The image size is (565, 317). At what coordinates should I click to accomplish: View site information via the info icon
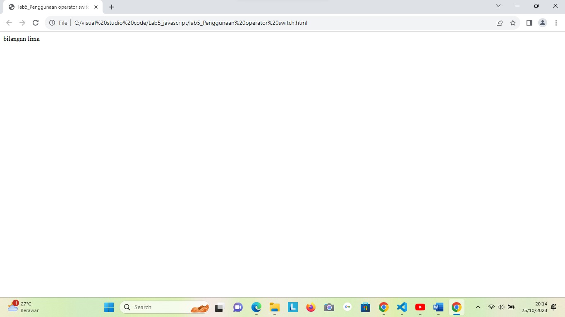tap(52, 23)
